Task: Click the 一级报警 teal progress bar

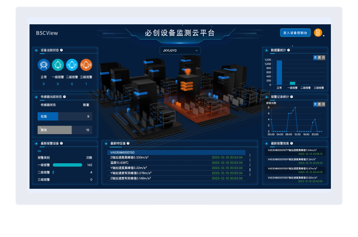Action: pyautogui.click(x=67, y=165)
